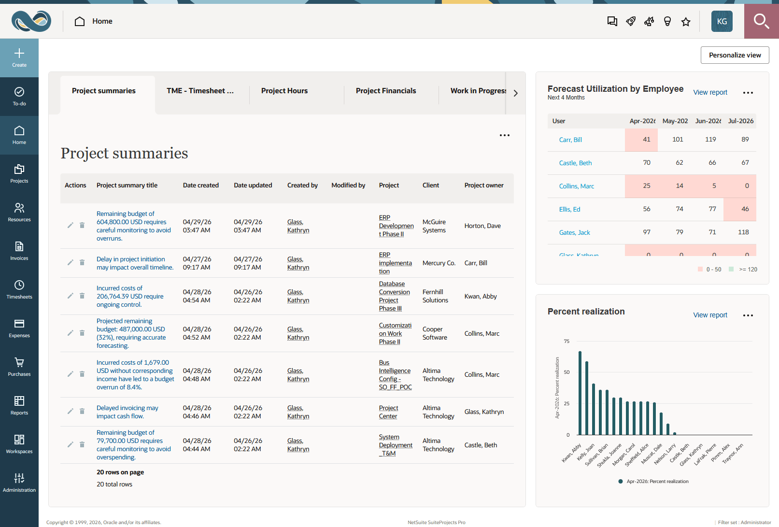779x527 pixels.
Task: Open the KG user avatar menu
Action: tap(722, 21)
